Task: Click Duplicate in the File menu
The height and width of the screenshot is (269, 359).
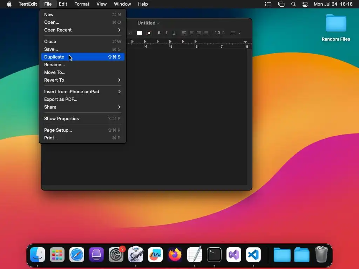Action: point(83,57)
